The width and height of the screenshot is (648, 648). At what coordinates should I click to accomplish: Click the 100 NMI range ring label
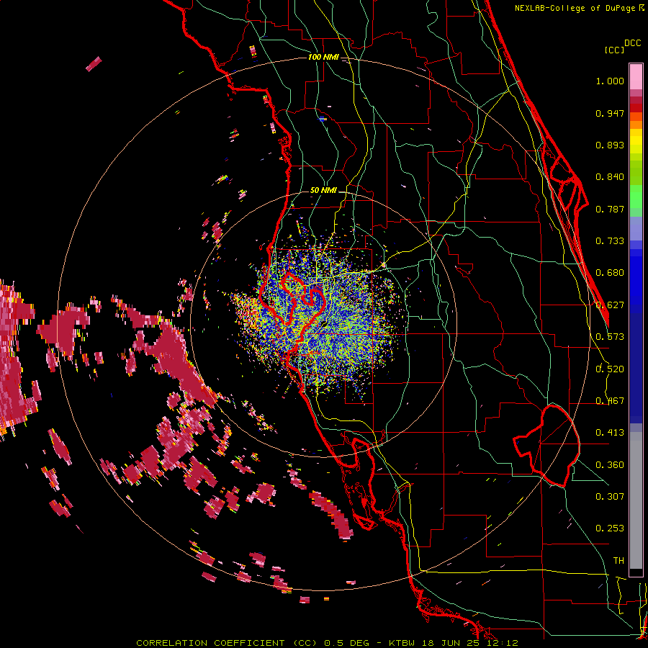pyautogui.click(x=323, y=57)
